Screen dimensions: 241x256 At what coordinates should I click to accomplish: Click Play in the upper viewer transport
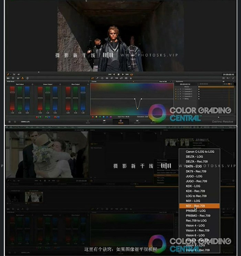[x=123, y=75]
